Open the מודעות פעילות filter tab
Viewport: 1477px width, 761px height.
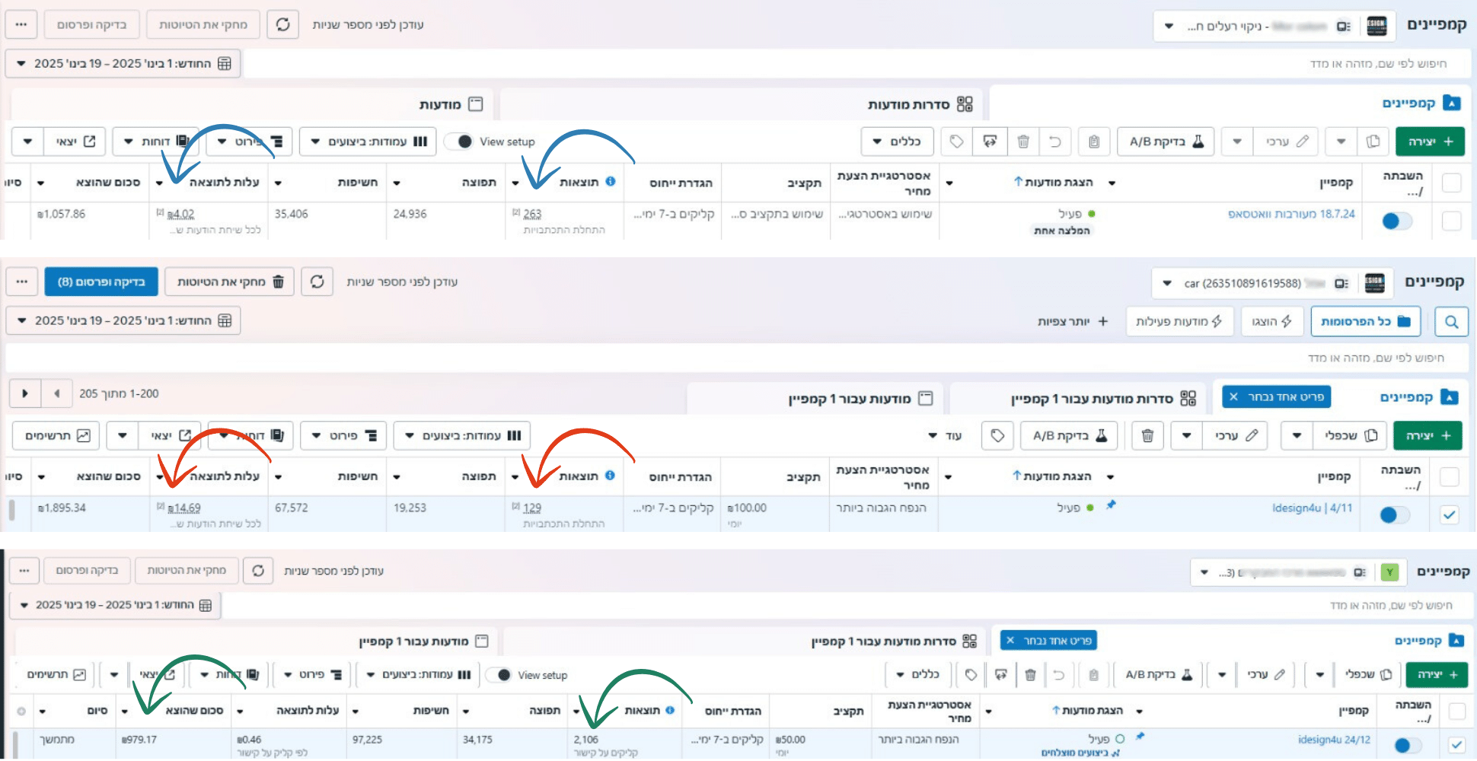pyautogui.click(x=1179, y=321)
